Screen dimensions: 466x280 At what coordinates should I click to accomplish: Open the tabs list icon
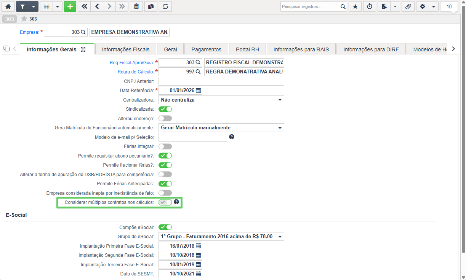[x=6, y=48]
